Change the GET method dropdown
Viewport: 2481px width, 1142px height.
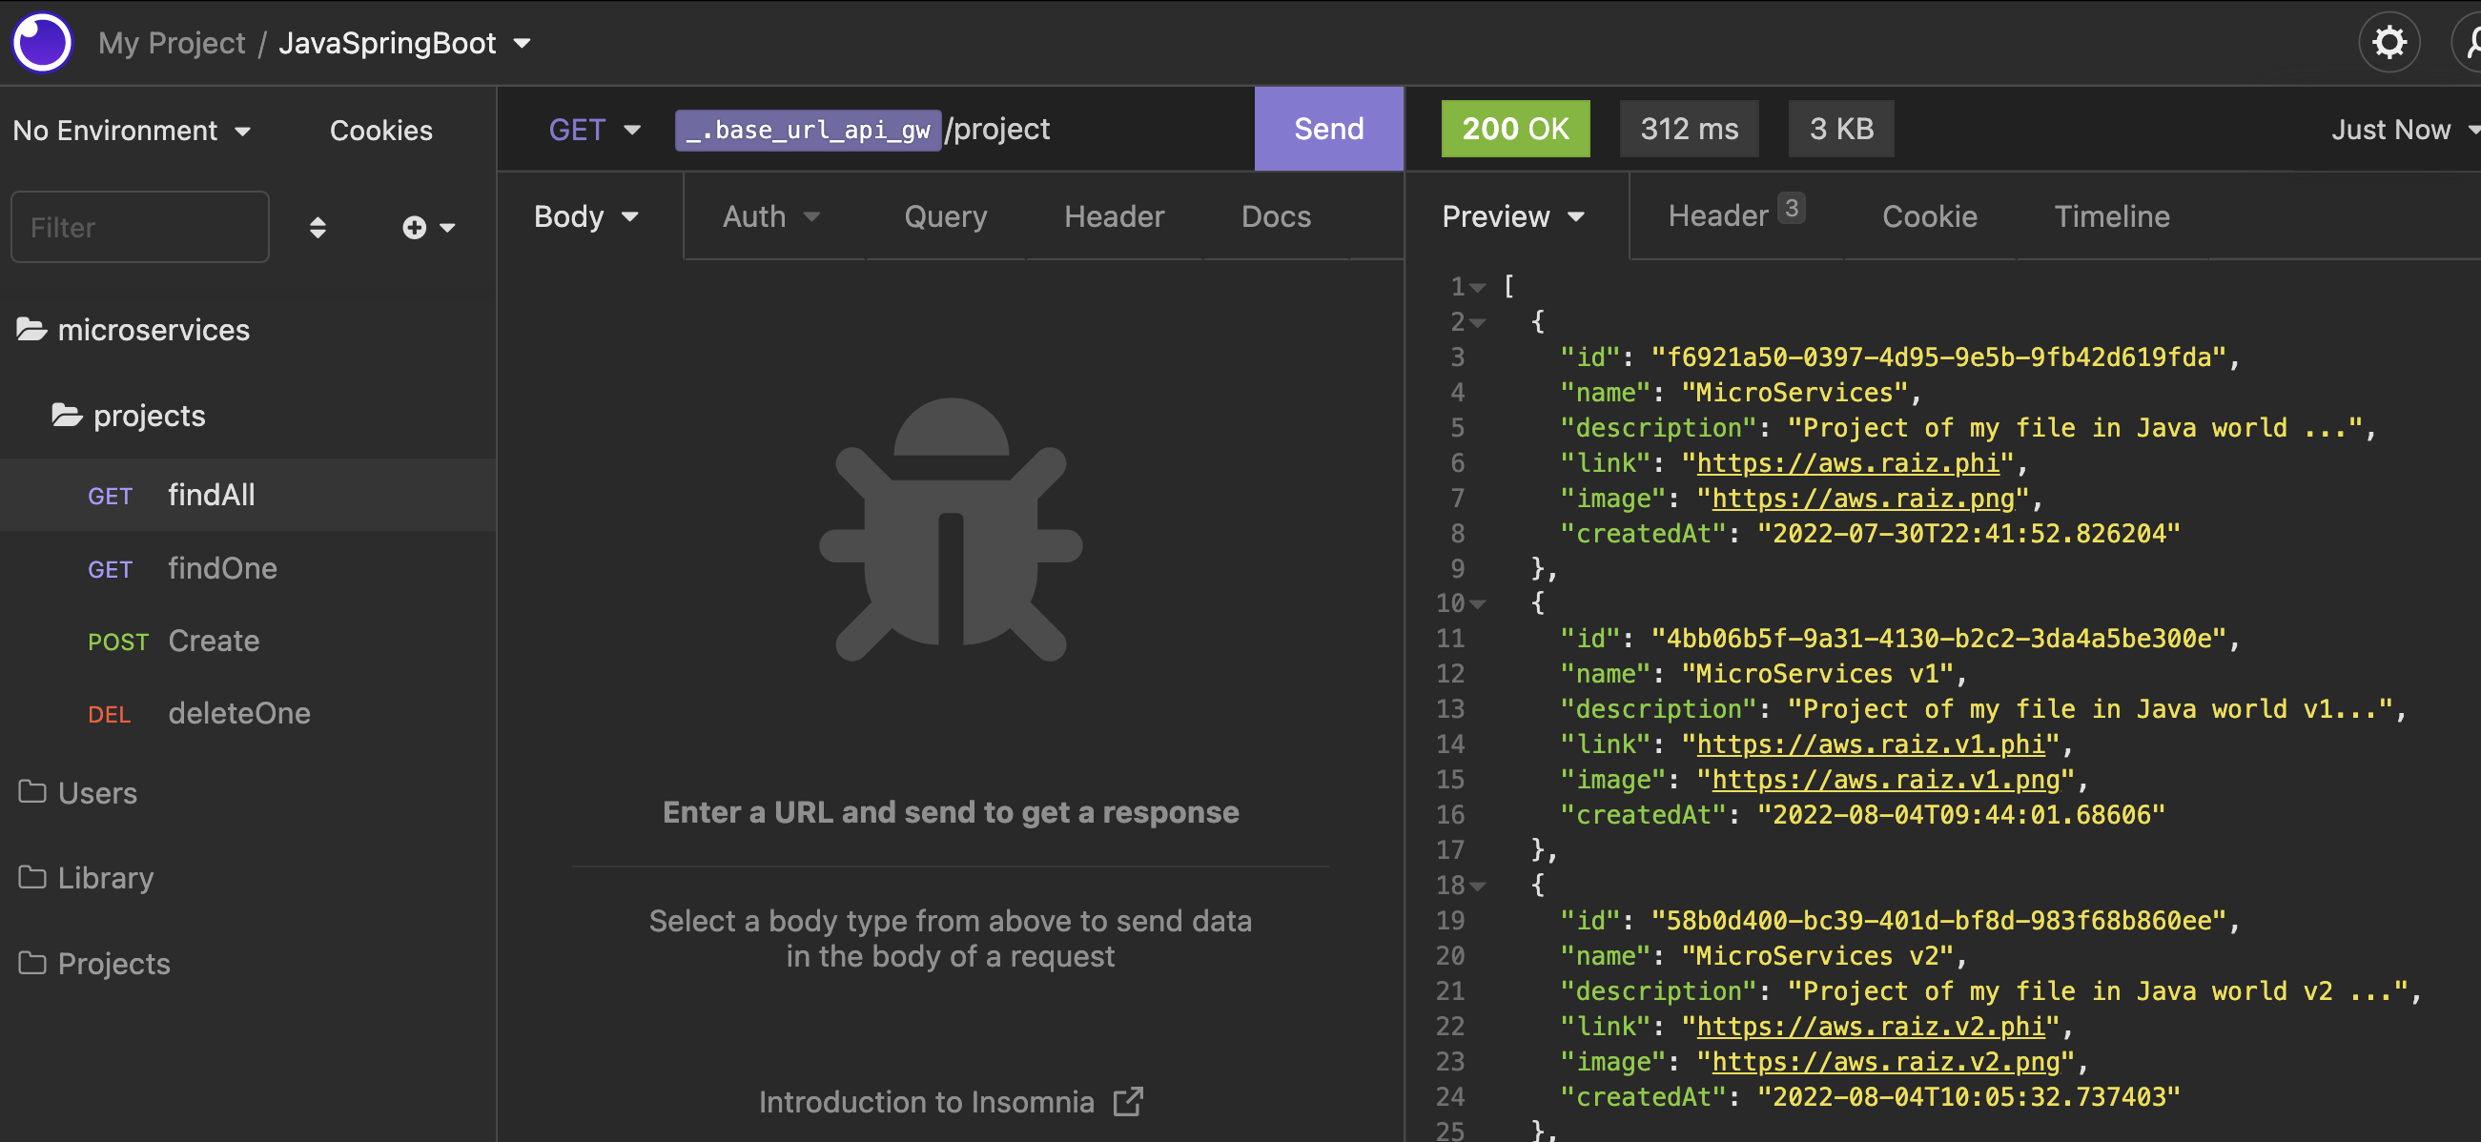coord(594,129)
